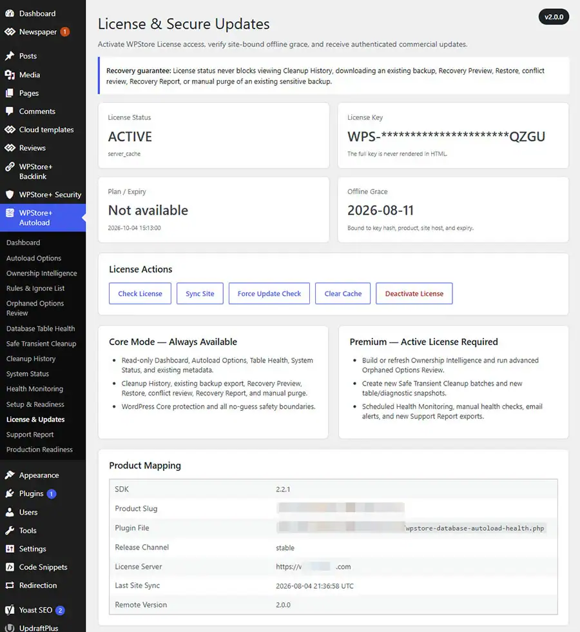Open Orphaned Options Review page

pyautogui.click(x=35, y=308)
